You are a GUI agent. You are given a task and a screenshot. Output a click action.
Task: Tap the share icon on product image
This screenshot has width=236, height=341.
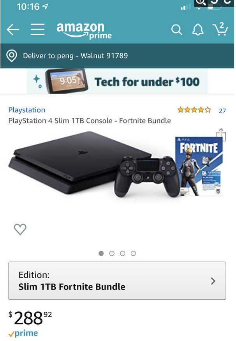coord(221,135)
